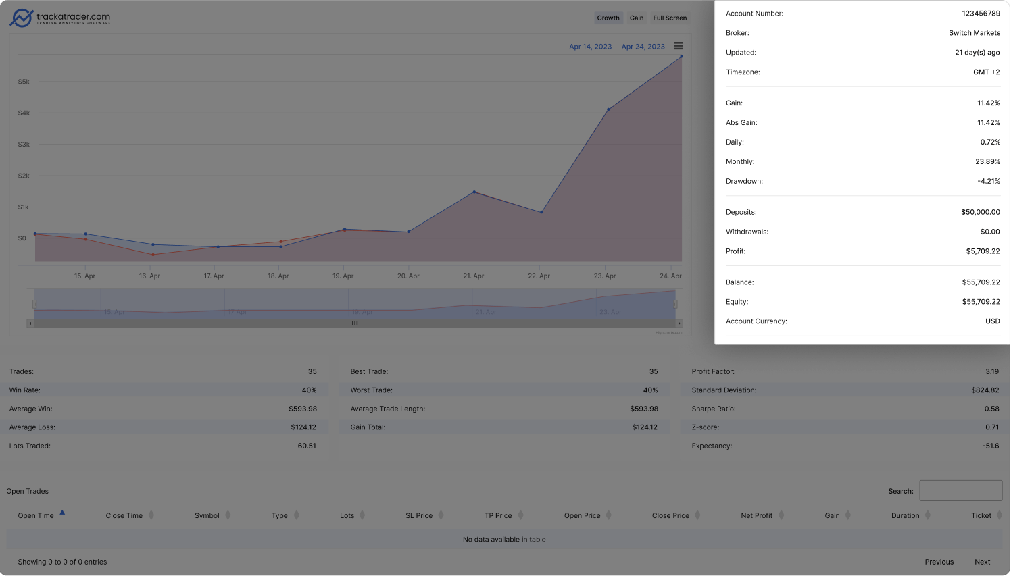Select the Apr 24, 2023 end date

pos(643,47)
